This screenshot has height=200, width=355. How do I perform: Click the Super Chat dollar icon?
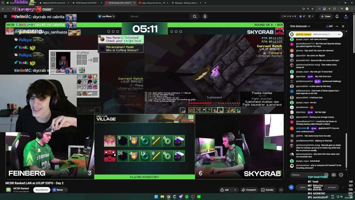coord(334,175)
